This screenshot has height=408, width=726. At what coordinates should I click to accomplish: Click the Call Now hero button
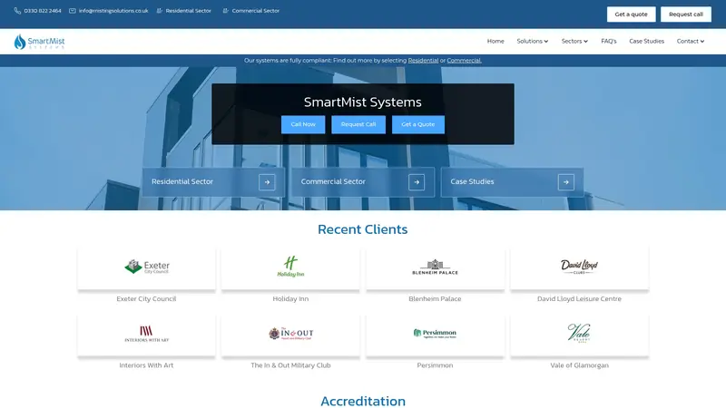(x=303, y=124)
